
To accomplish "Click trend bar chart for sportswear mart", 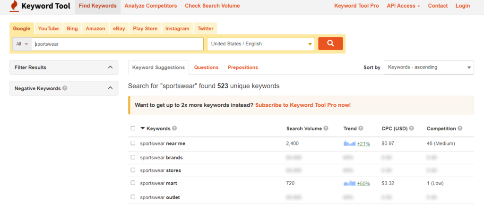I will pos(349,183).
